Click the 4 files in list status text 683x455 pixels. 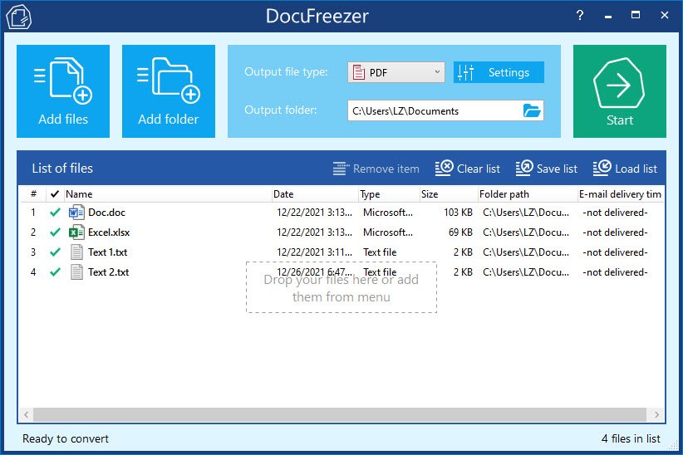(x=631, y=438)
